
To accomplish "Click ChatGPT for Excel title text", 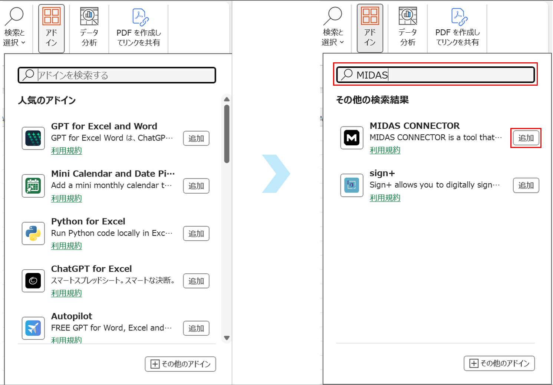I will (x=92, y=269).
